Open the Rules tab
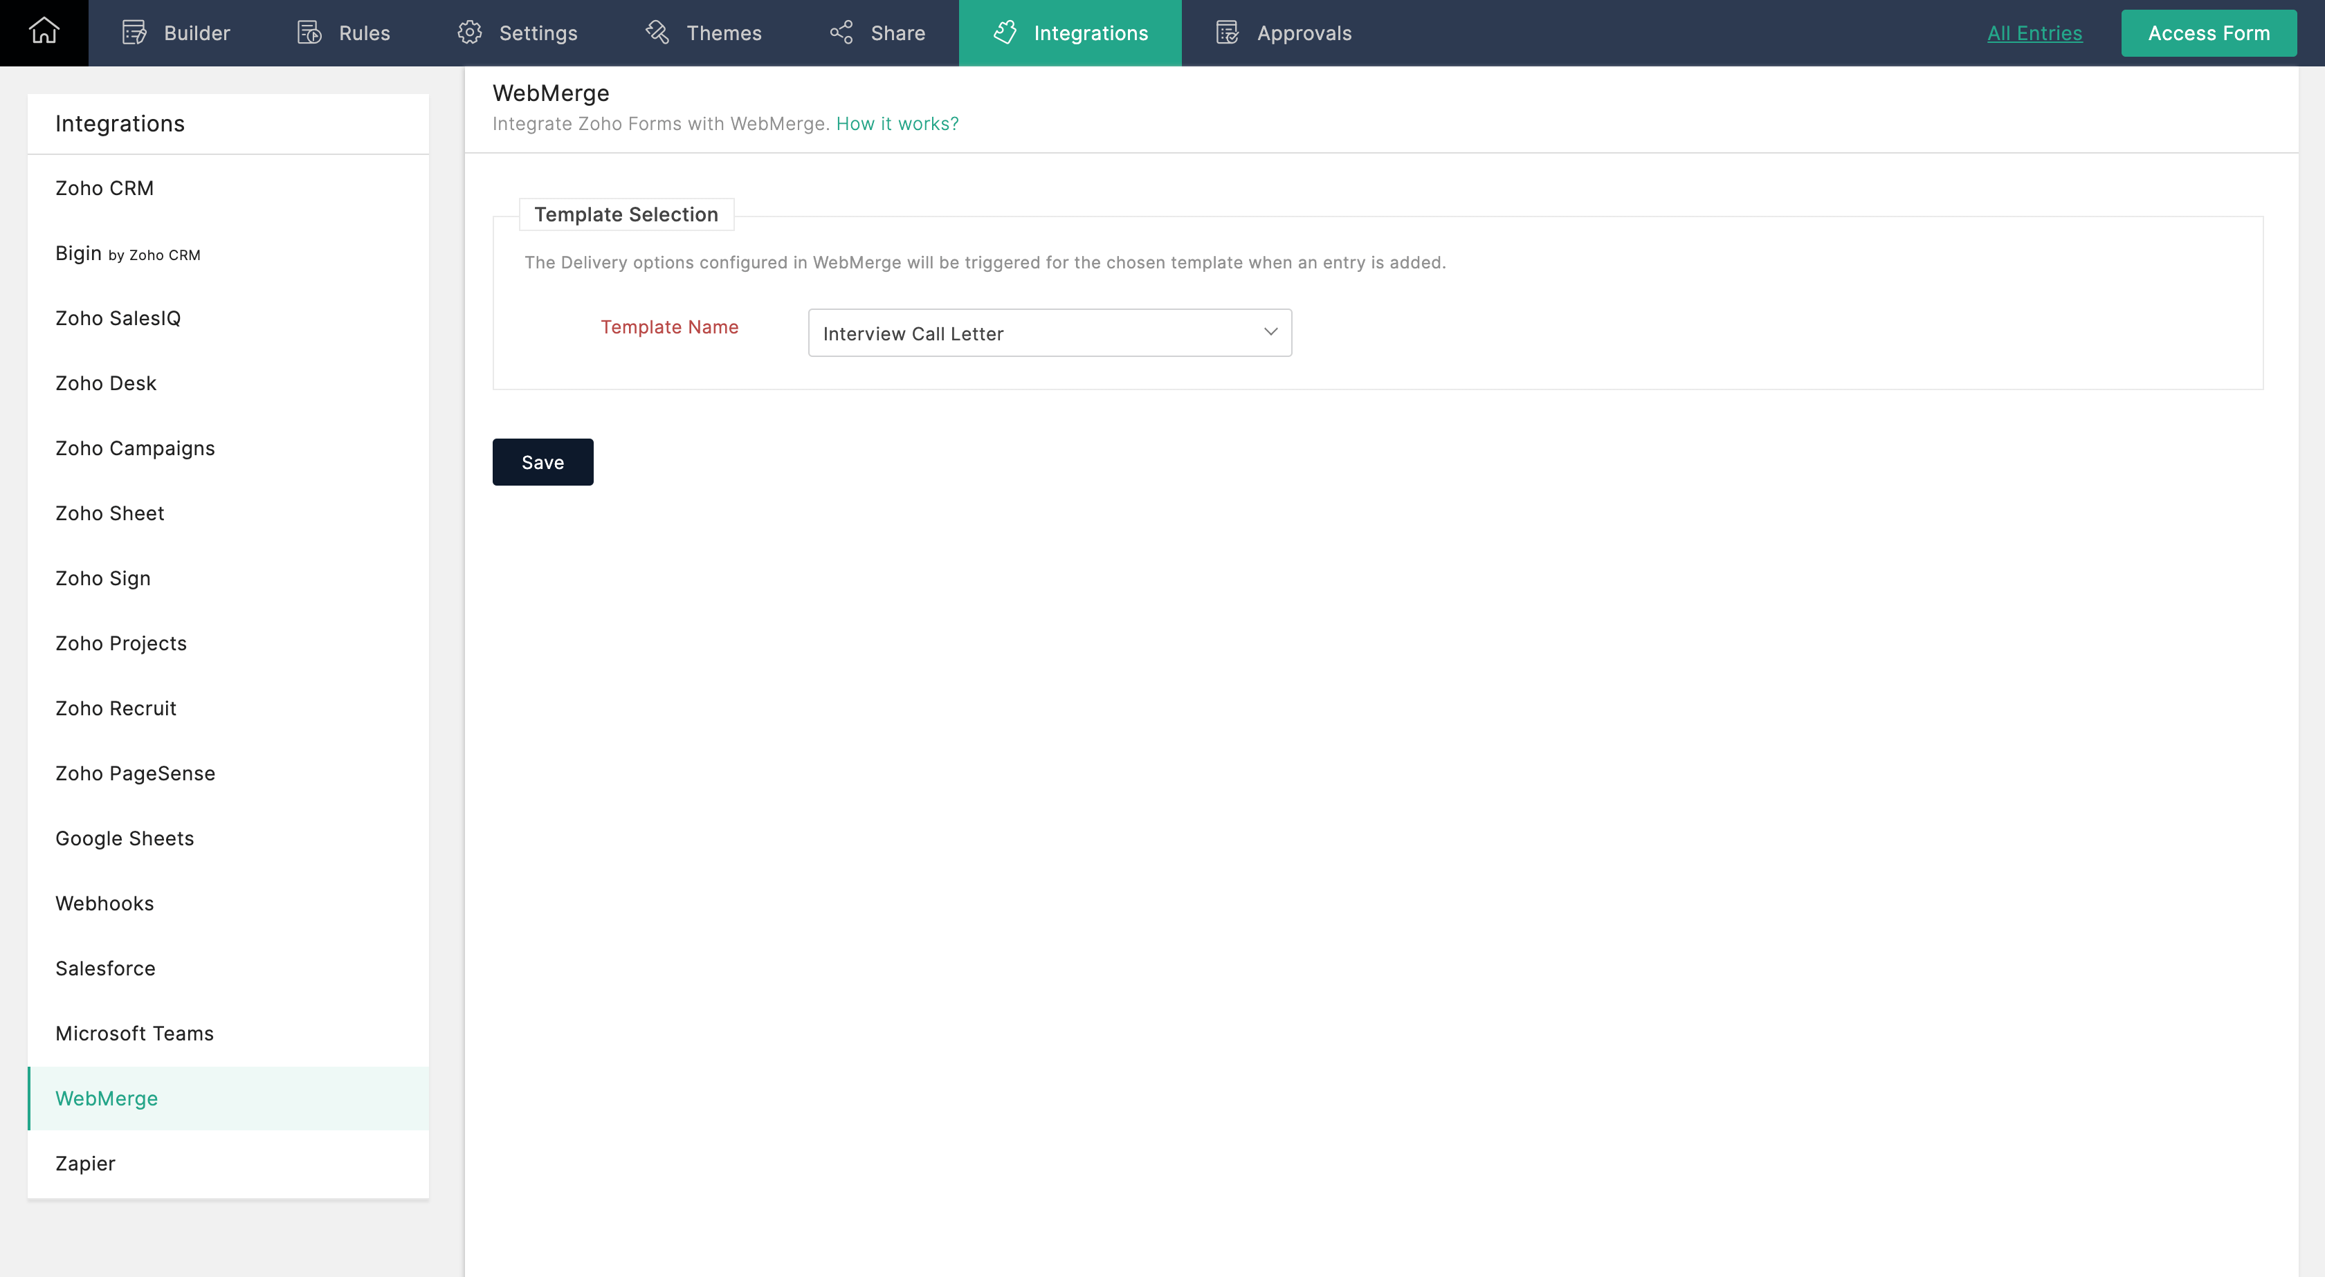This screenshot has height=1277, width=2325. [344, 33]
